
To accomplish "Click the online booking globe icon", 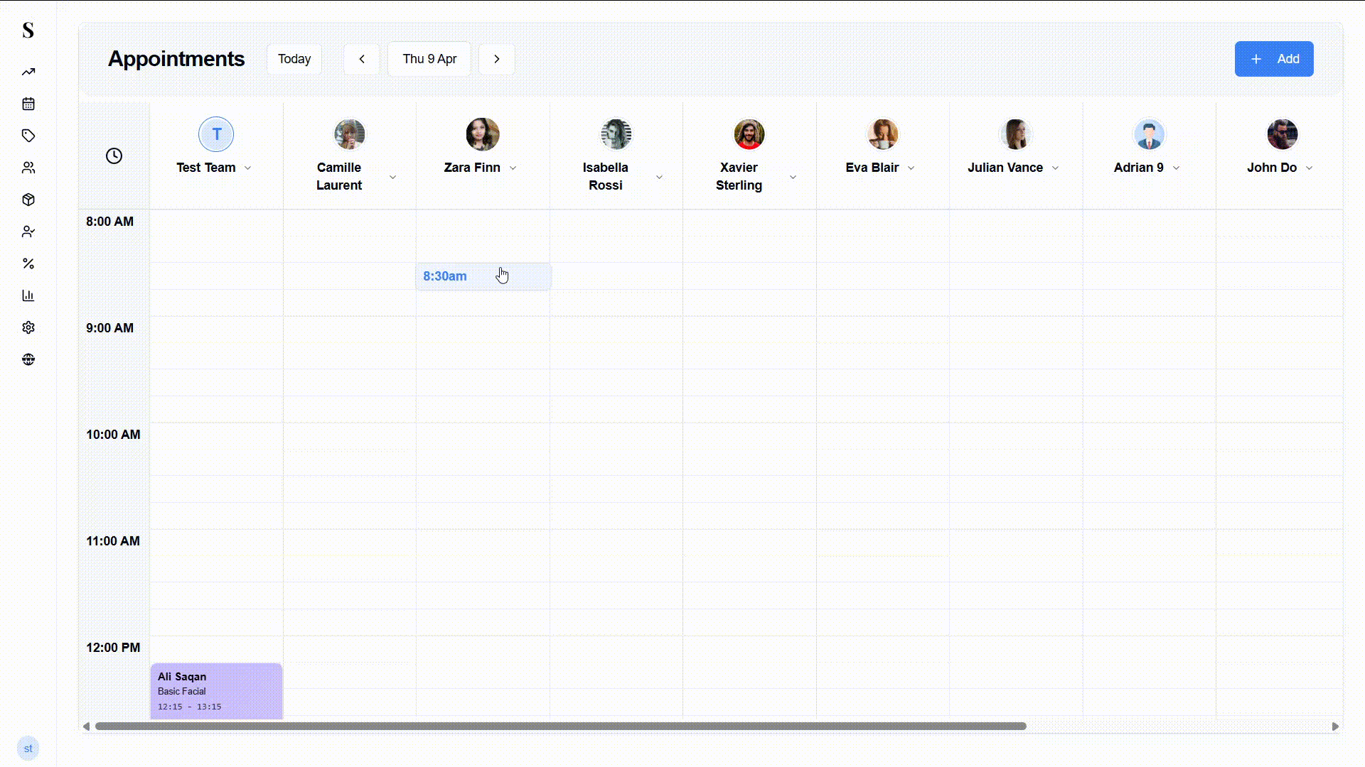I will click(28, 359).
